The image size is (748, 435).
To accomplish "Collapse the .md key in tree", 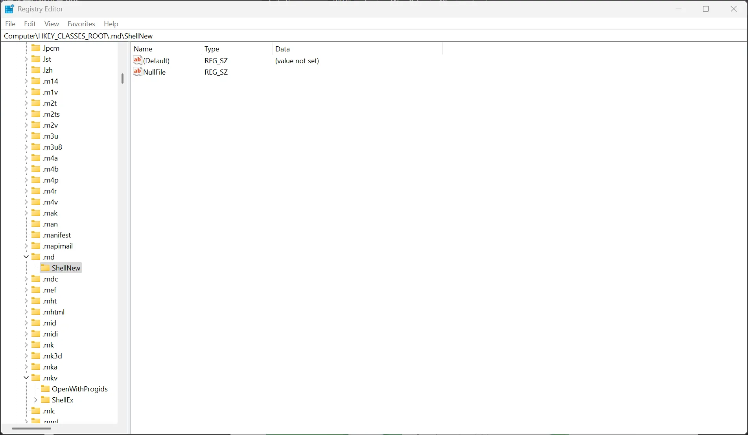I will tap(26, 257).
